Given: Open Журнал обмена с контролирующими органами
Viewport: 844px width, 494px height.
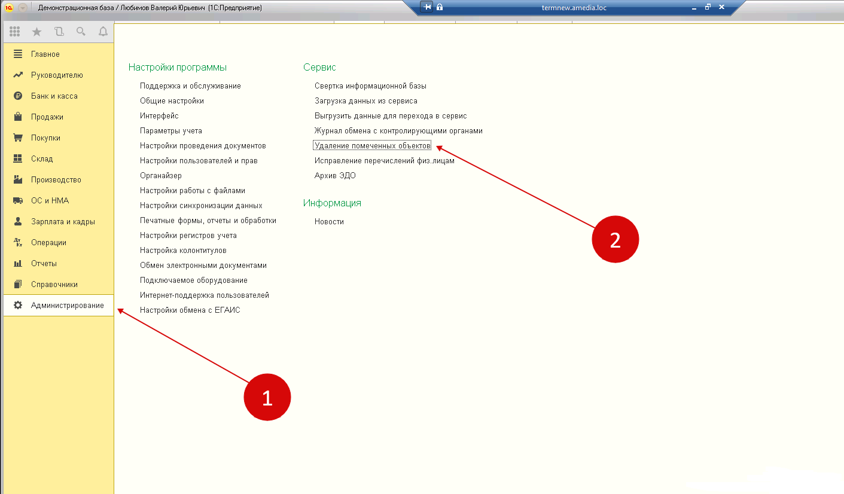Looking at the screenshot, I should pos(398,130).
